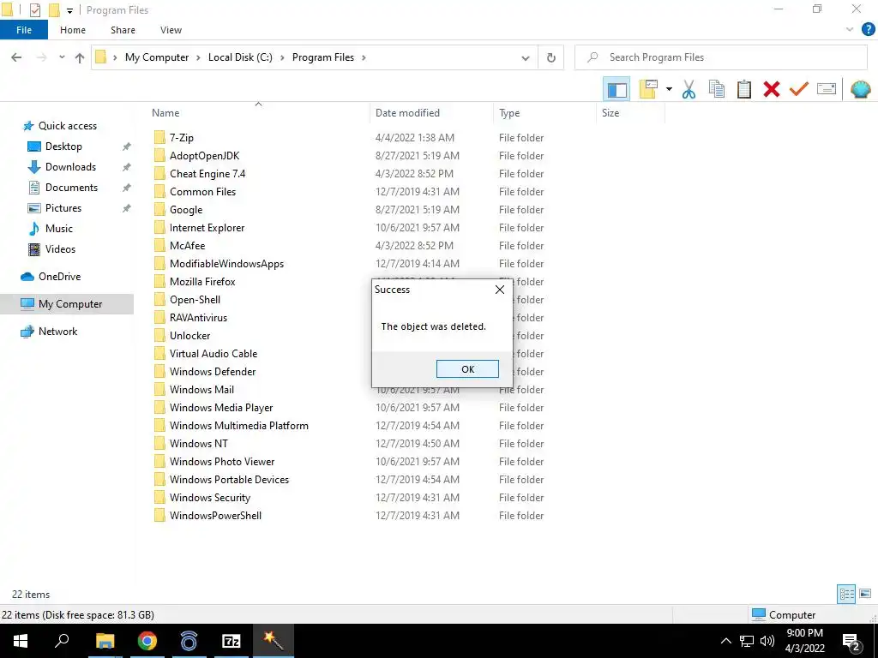Open the Classic Shell settings icon
The width and height of the screenshot is (878, 658).
861,89
